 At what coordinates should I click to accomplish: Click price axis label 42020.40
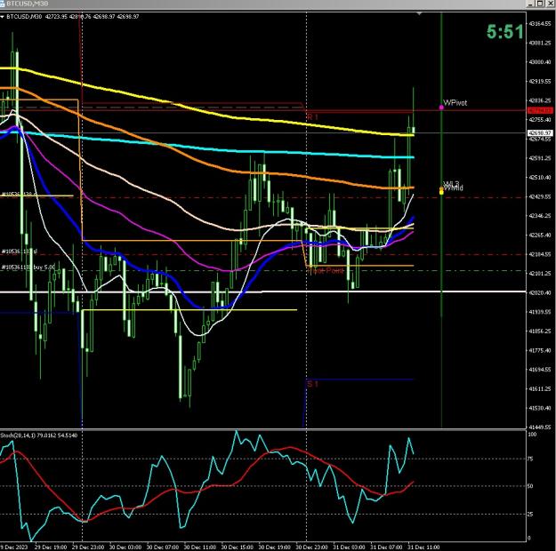tap(540, 292)
